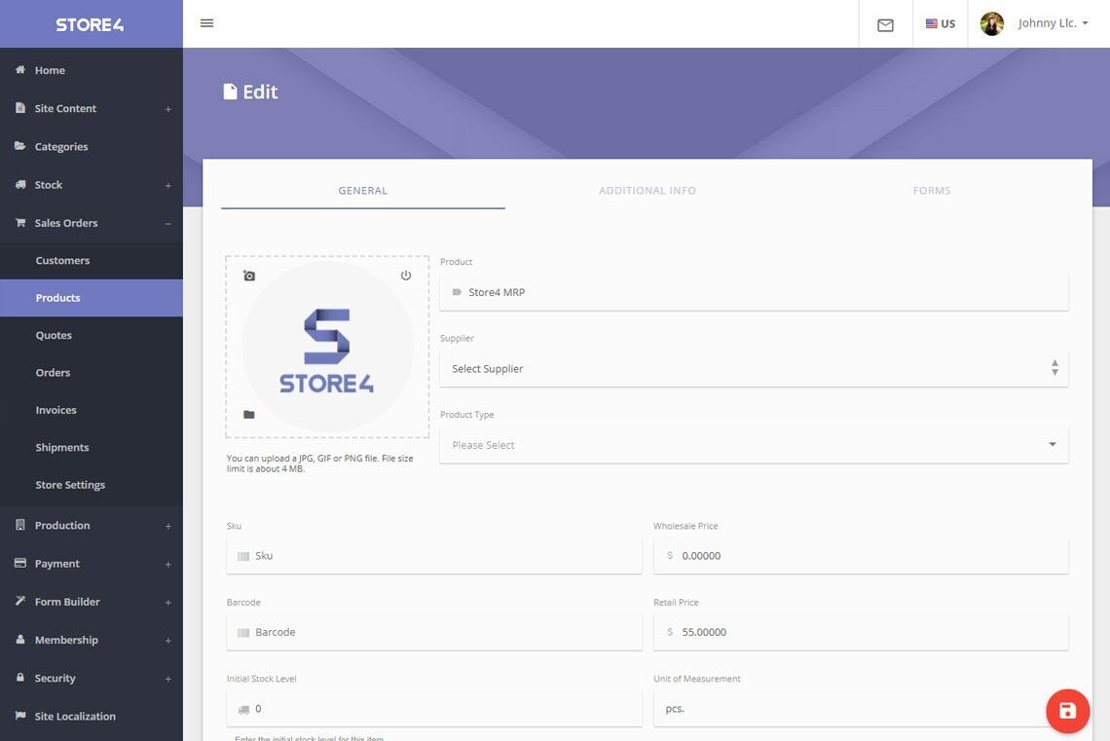Open Categories label in sidebar
1110x741 pixels.
click(61, 146)
